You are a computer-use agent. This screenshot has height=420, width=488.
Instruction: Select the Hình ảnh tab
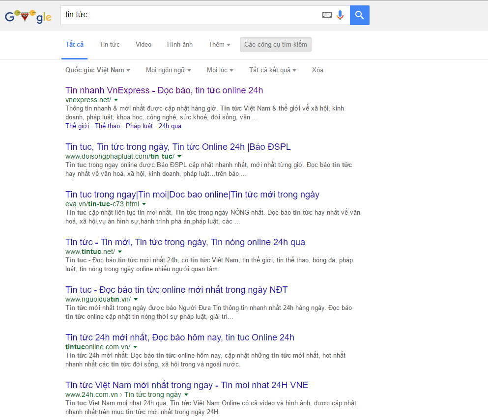click(180, 44)
